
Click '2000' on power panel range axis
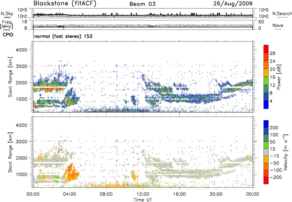tap(22, 82)
